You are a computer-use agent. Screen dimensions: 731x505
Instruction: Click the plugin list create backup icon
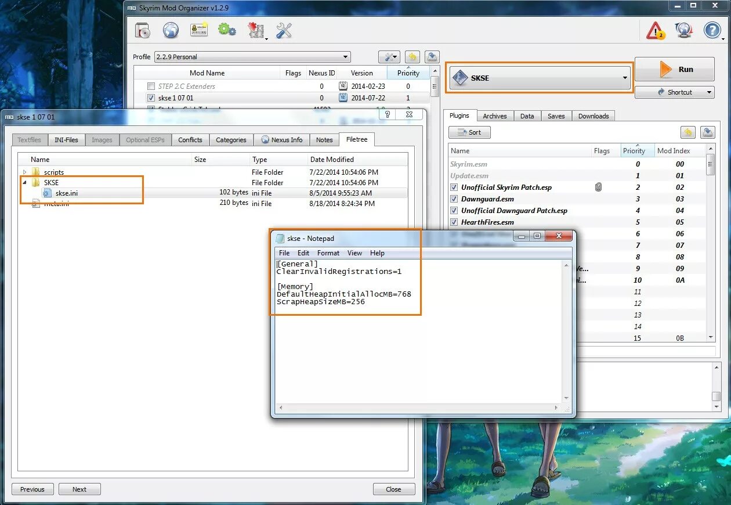coord(707,132)
